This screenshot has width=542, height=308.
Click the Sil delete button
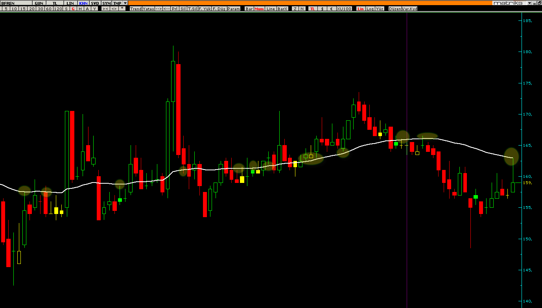[x=183, y=9]
